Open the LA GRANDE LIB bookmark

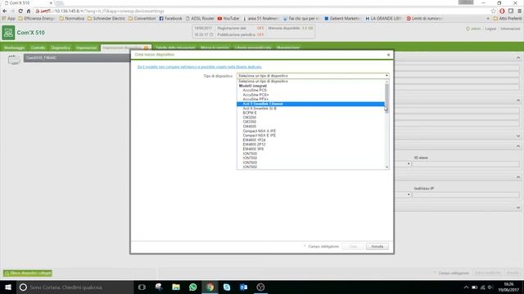click(x=383, y=19)
